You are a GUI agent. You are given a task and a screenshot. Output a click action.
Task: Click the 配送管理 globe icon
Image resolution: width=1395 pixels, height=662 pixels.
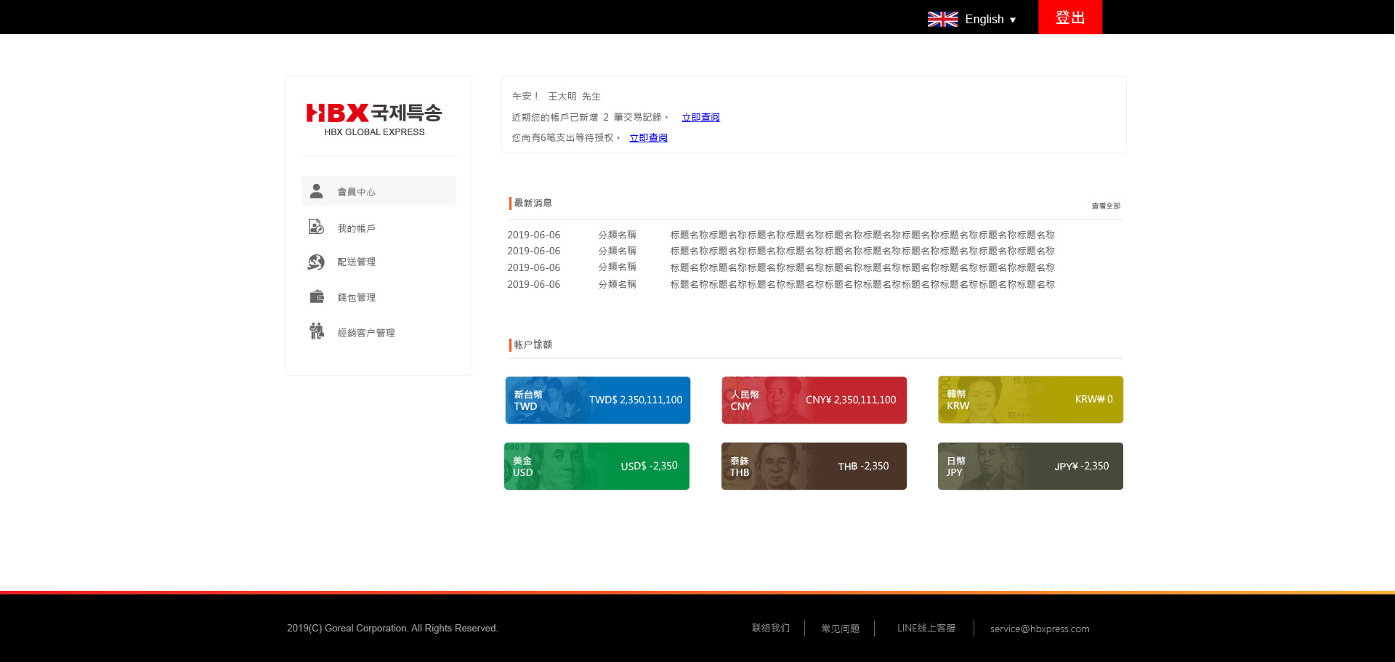point(316,262)
